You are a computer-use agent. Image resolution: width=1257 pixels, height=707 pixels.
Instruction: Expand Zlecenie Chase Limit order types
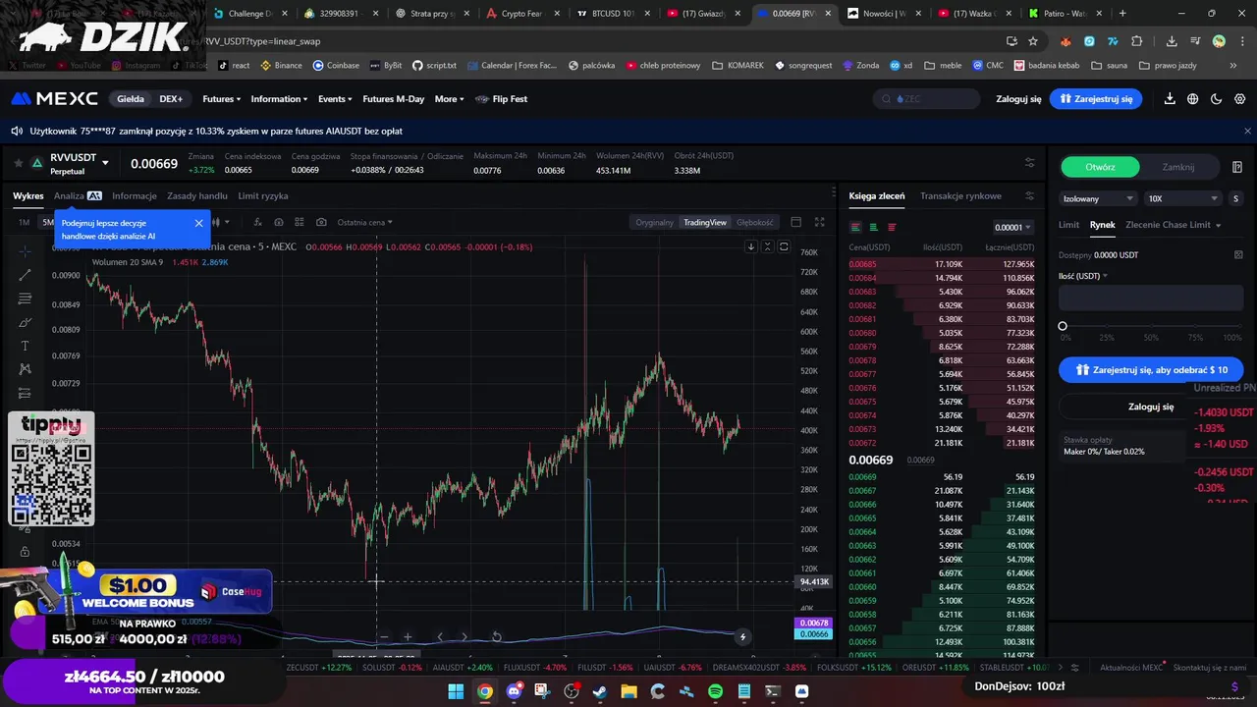point(1173,225)
